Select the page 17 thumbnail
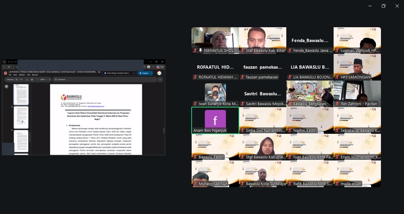Image resolution: width=404 pixels, height=214 pixels. (21, 141)
